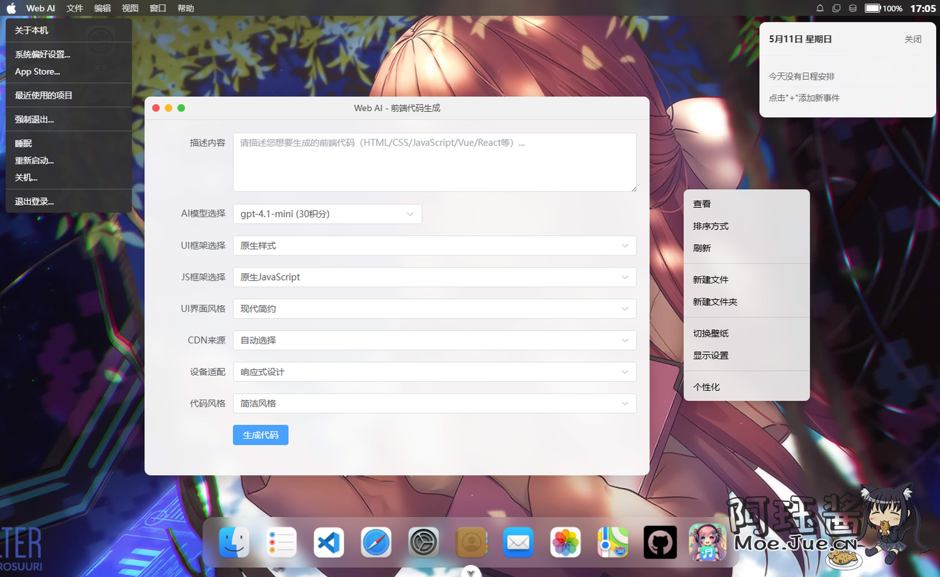Open the 文件 menu
The height and width of the screenshot is (577, 940).
pyautogui.click(x=75, y=8)
